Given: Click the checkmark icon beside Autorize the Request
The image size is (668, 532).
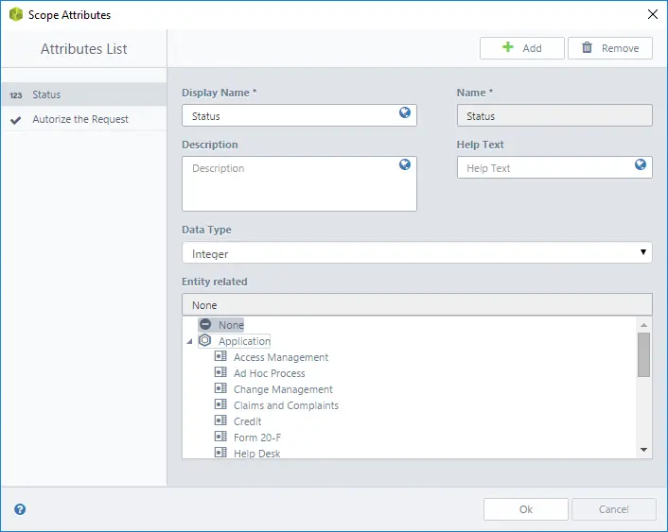Looking at the screenshot, I should pos(16,120).
